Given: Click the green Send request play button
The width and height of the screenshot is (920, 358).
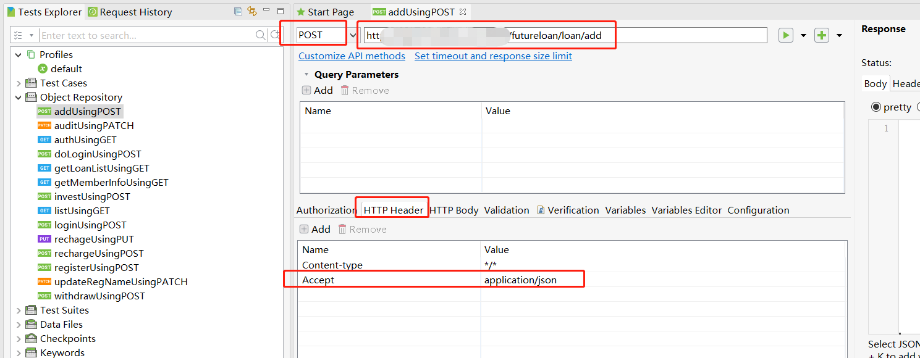Looking at the screenshot, I should (x=785, y=35).
